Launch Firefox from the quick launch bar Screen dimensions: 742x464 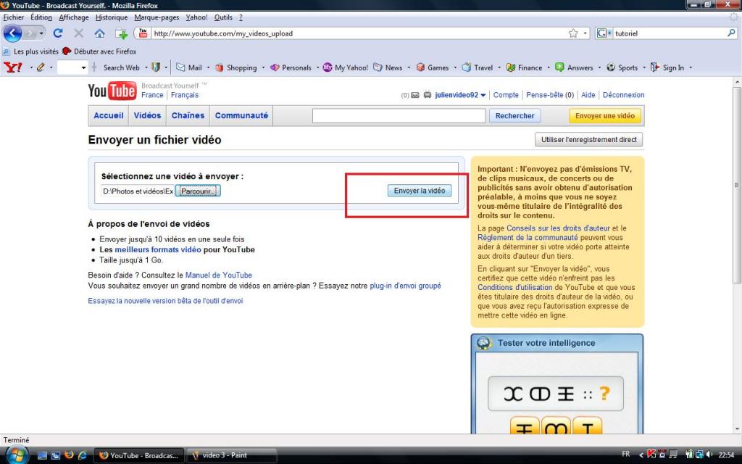tap(69, 455)
